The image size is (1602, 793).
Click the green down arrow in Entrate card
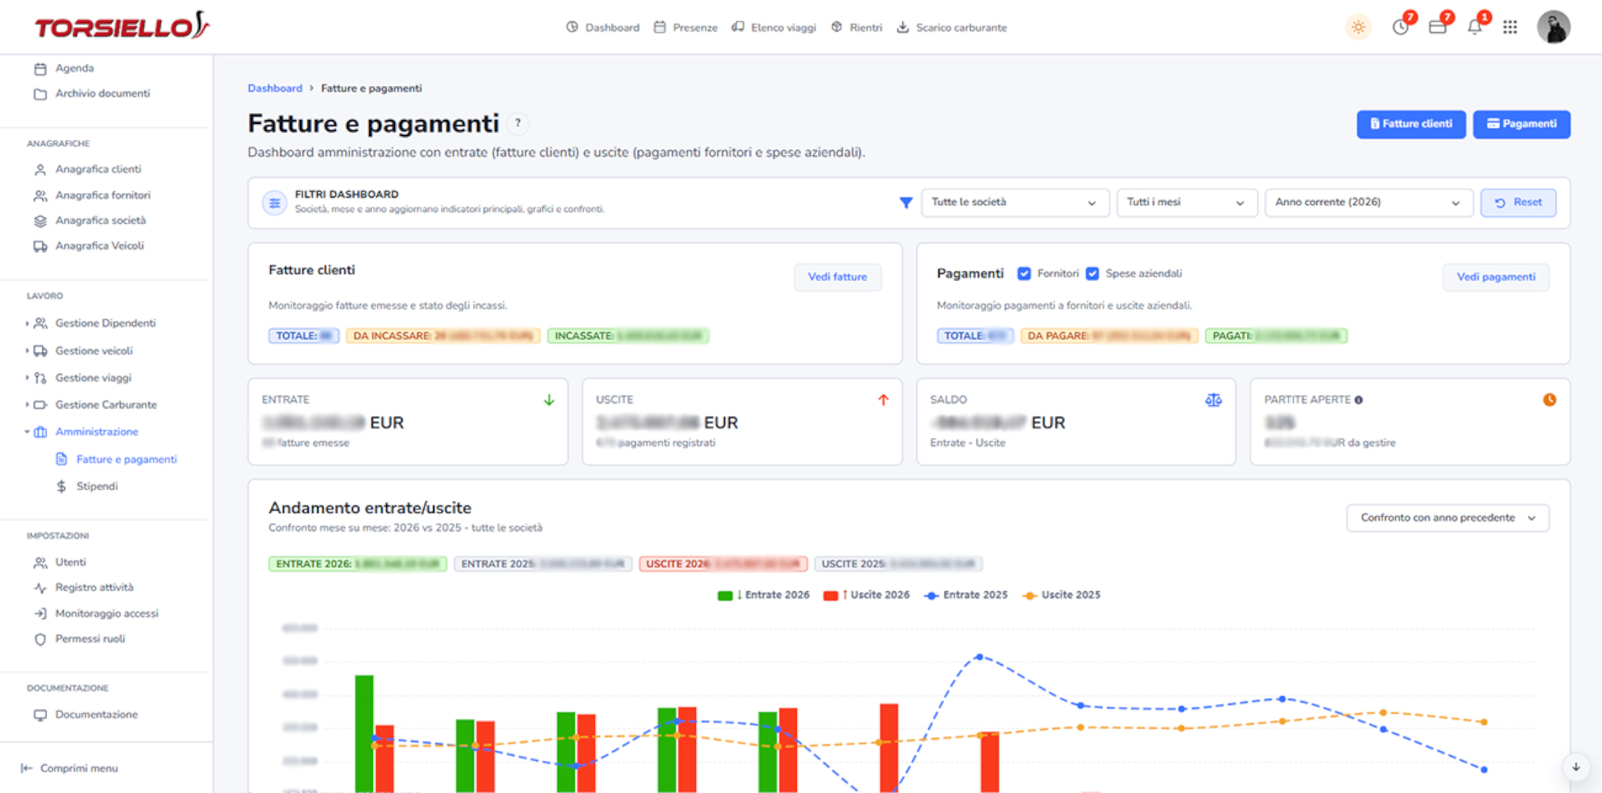549,400
